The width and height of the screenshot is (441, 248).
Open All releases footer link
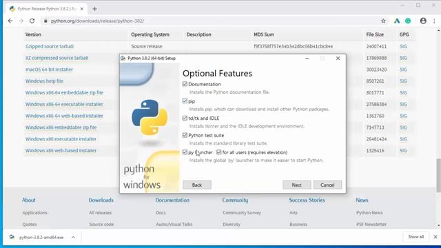tap(101, 213)
